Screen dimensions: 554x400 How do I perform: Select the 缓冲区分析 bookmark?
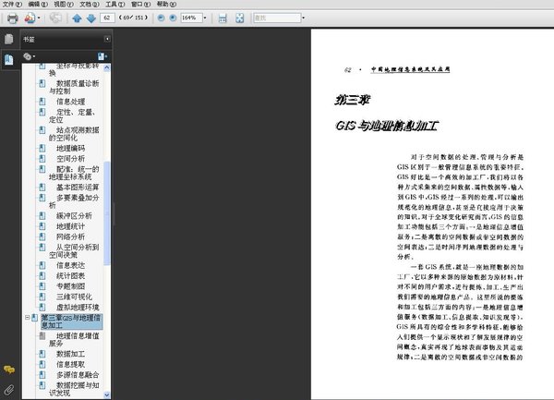(x=71, y=215)
